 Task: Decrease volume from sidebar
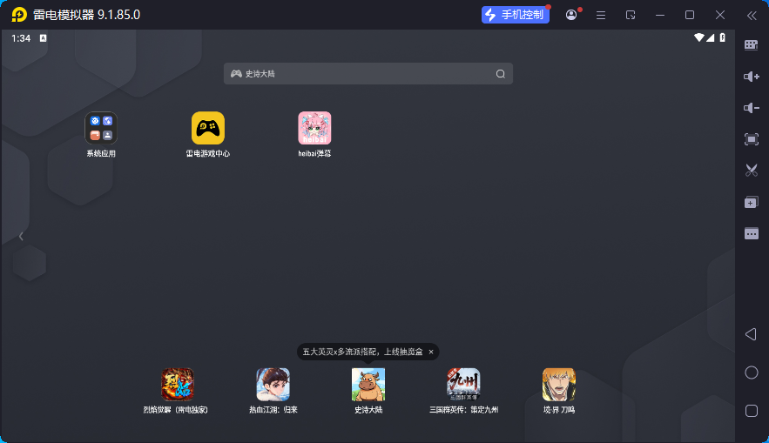751,108
